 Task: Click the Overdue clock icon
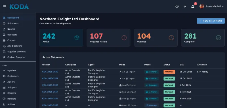point(171,38)
